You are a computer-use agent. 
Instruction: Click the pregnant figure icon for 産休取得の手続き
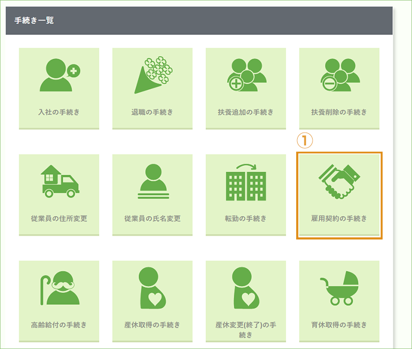click(x=152, y=288)
